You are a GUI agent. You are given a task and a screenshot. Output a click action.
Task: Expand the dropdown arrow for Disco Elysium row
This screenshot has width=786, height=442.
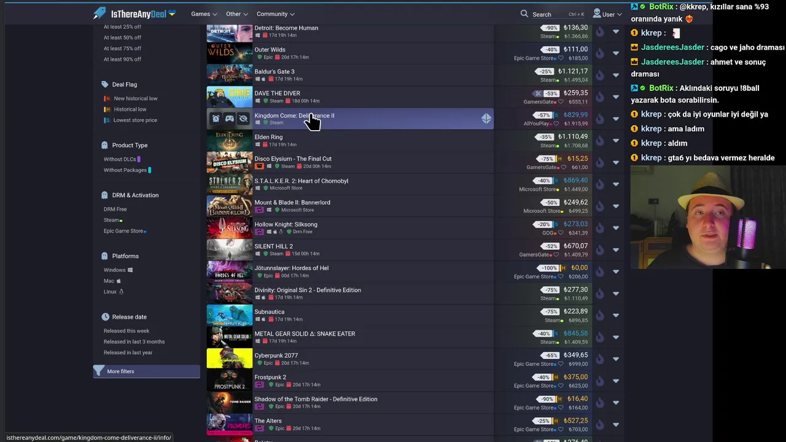(x=616, y=163)
